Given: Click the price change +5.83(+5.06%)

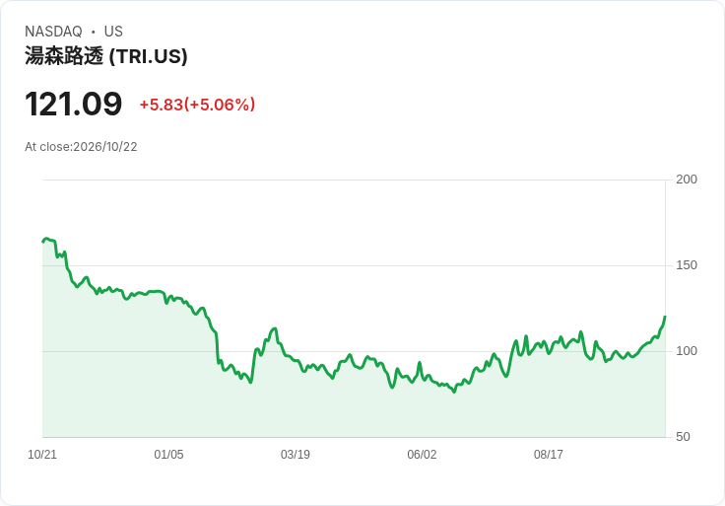Looking at the screenshot, I should click(197, 105).
